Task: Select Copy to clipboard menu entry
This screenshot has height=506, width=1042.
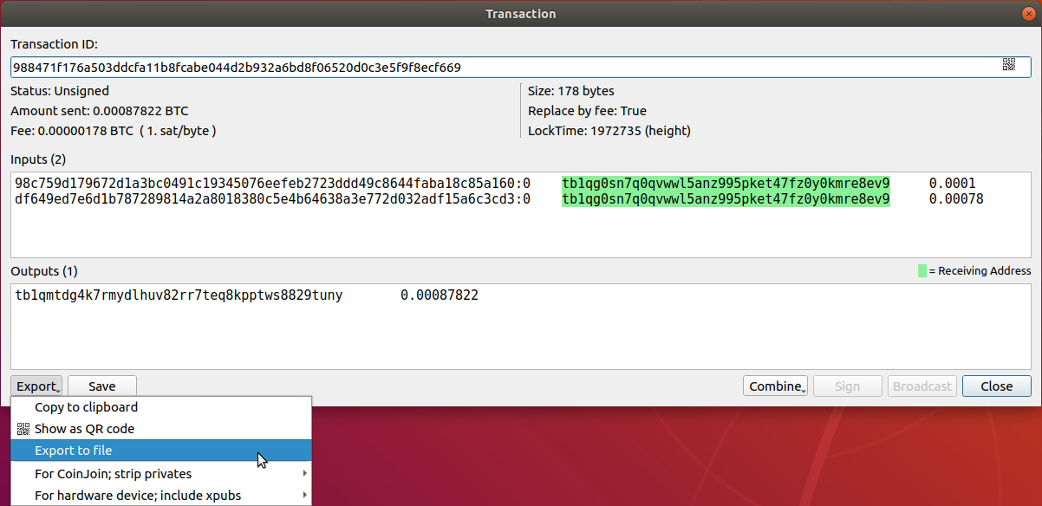Action: click(86, 407)
